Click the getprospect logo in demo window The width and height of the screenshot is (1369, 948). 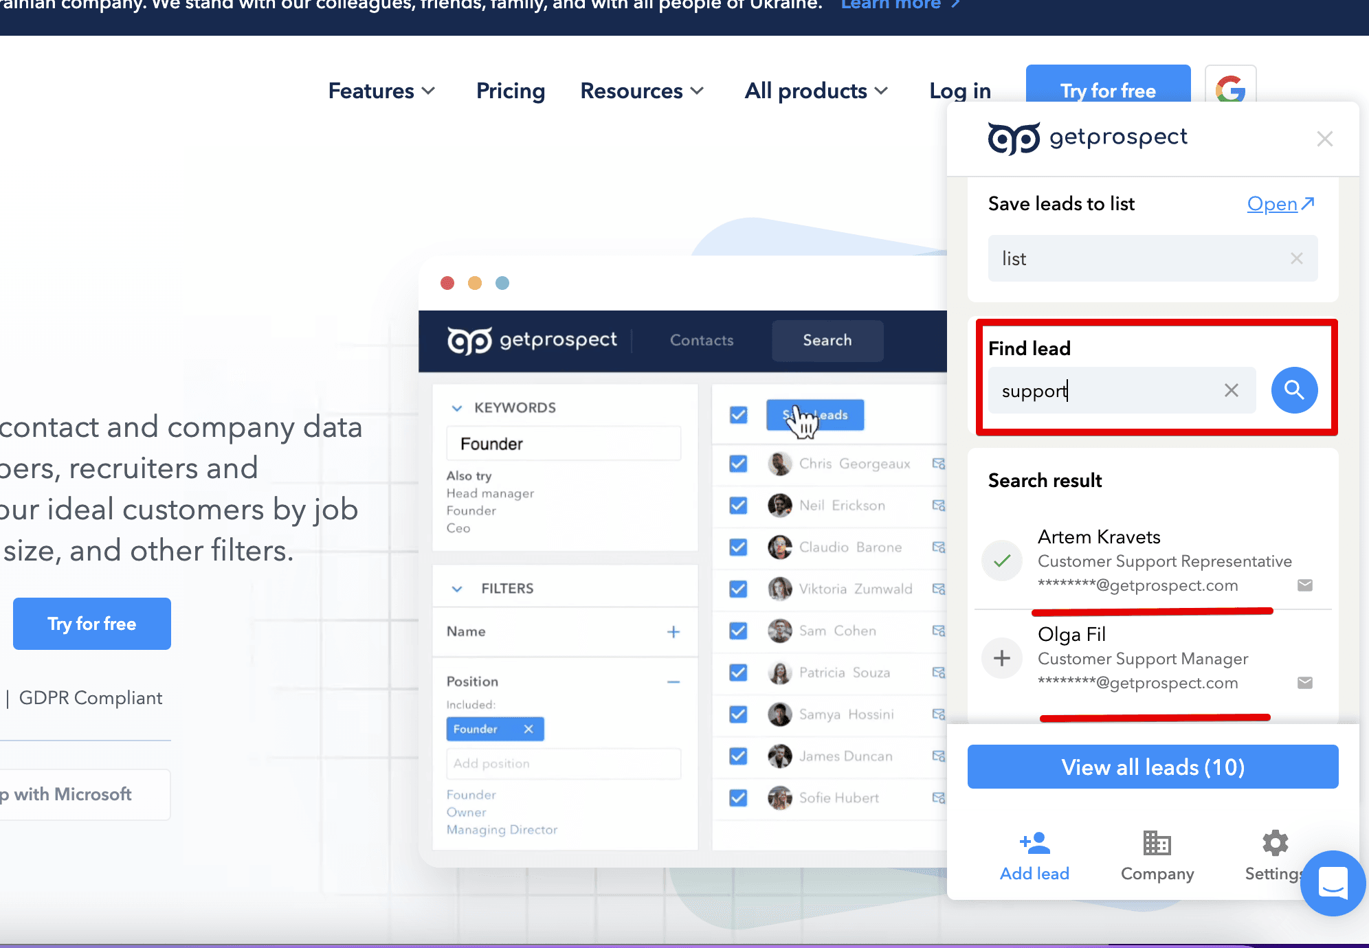pyautogui.click(x=532, y=340)
